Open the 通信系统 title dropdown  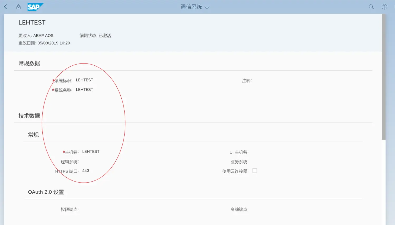195,7
